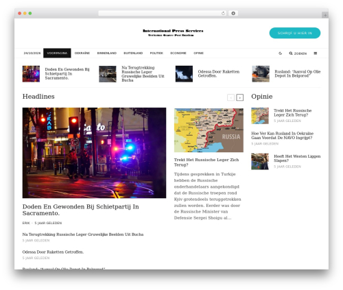343x290 pixels.
Task: Open the Buitenland menu item
Action: (133, 53)
